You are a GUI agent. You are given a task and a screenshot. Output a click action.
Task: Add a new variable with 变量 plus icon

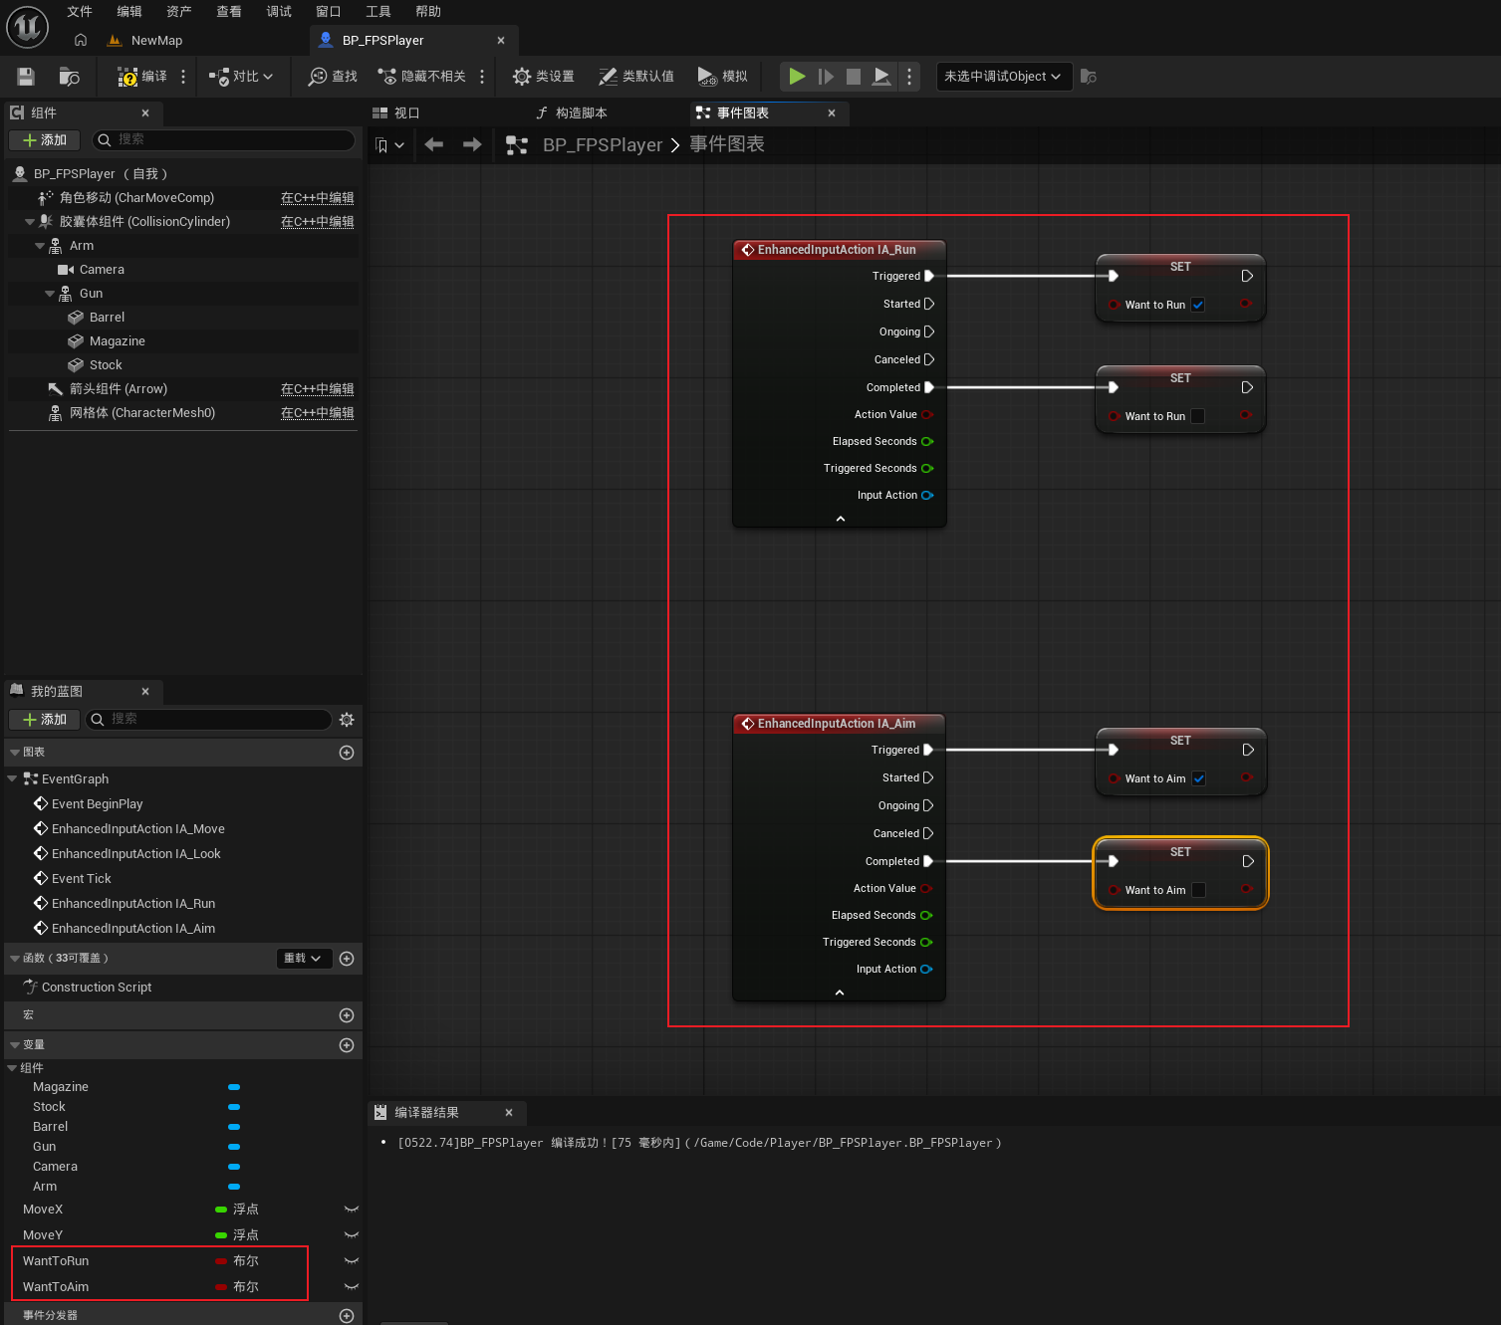(x=347, y=1045)
